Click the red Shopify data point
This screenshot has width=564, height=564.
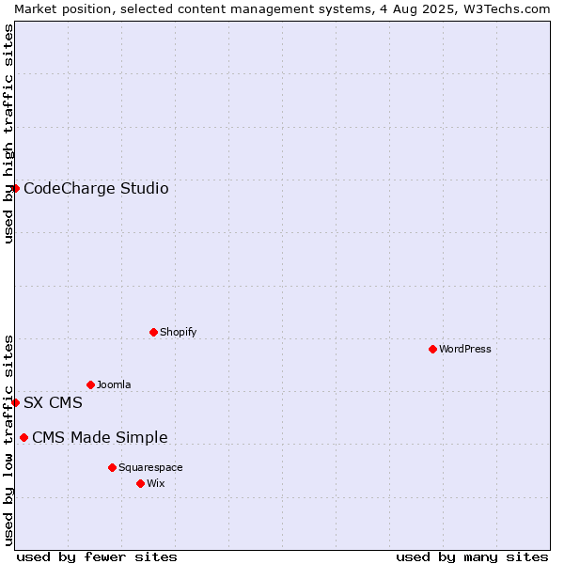pos(153,333)
